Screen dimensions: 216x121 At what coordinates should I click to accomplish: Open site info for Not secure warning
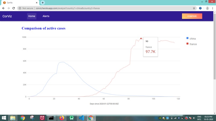coord(26,8)
